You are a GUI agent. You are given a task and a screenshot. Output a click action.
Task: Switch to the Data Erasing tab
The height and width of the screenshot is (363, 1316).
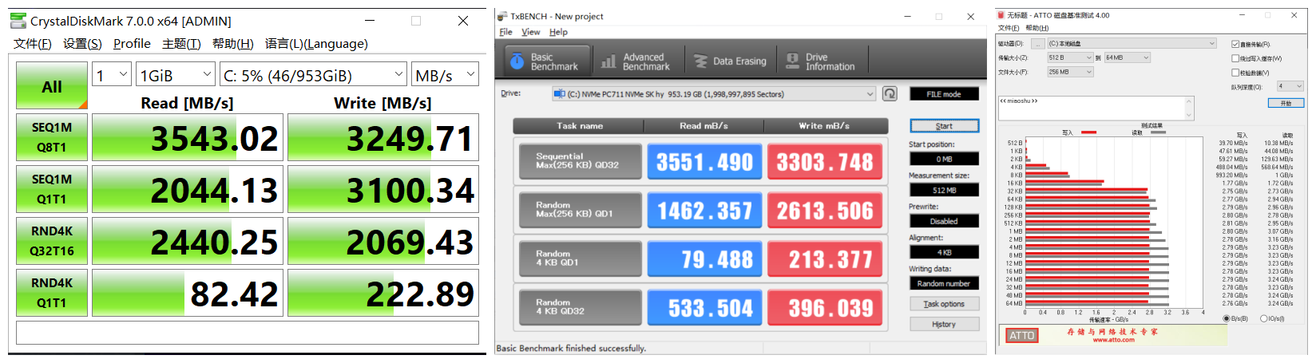[730, 61]
